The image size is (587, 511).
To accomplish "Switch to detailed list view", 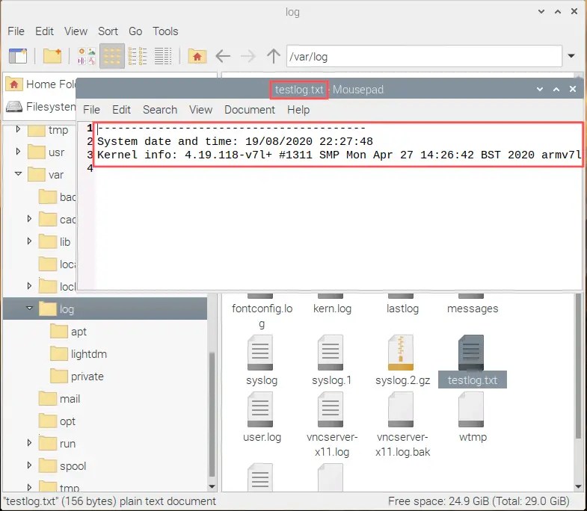I will coord(163,57).
